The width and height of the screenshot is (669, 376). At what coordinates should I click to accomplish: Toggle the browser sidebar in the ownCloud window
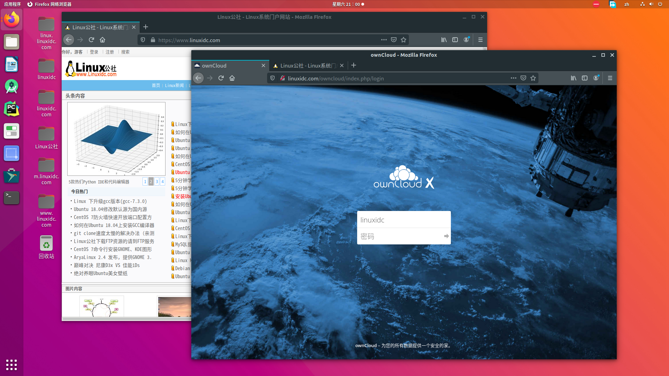585,78
